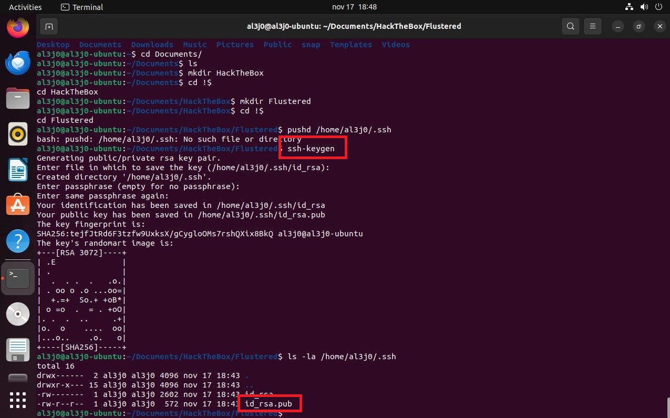
Task: Click the terminal window title text
Action: click(x=354, y=26)
